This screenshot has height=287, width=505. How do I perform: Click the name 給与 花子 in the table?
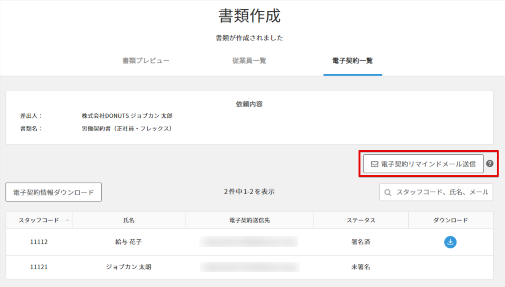pos(129,242)
